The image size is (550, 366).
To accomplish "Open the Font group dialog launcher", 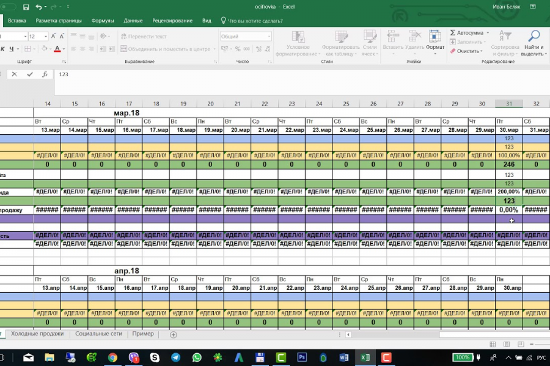I will (x=64, y=62).
